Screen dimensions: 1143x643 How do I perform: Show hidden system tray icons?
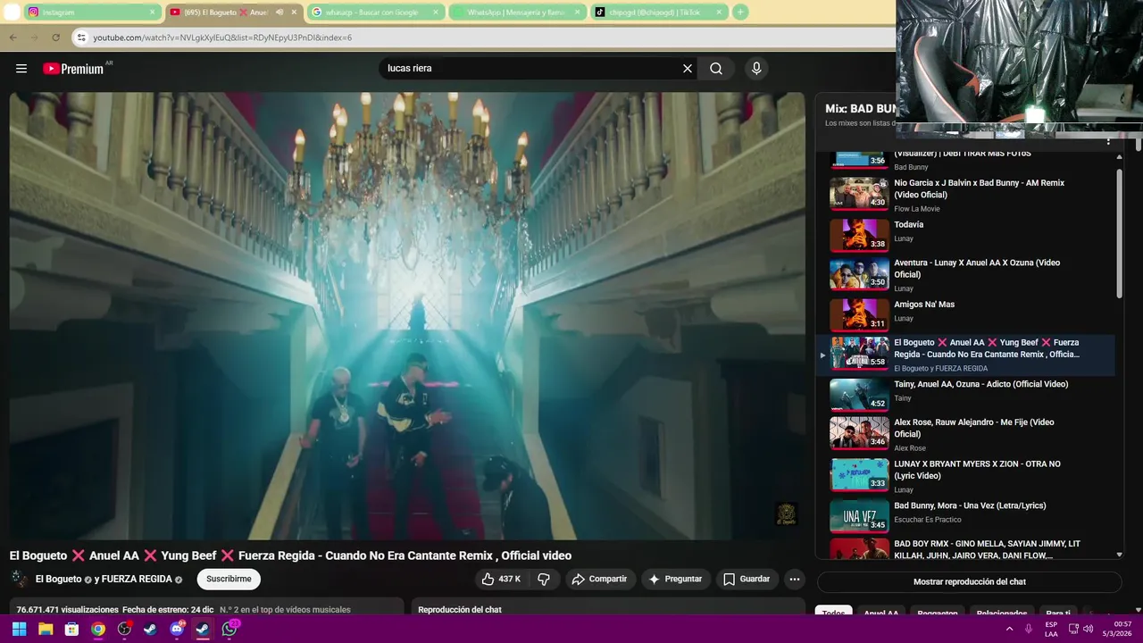click(x=1010, y=629)
